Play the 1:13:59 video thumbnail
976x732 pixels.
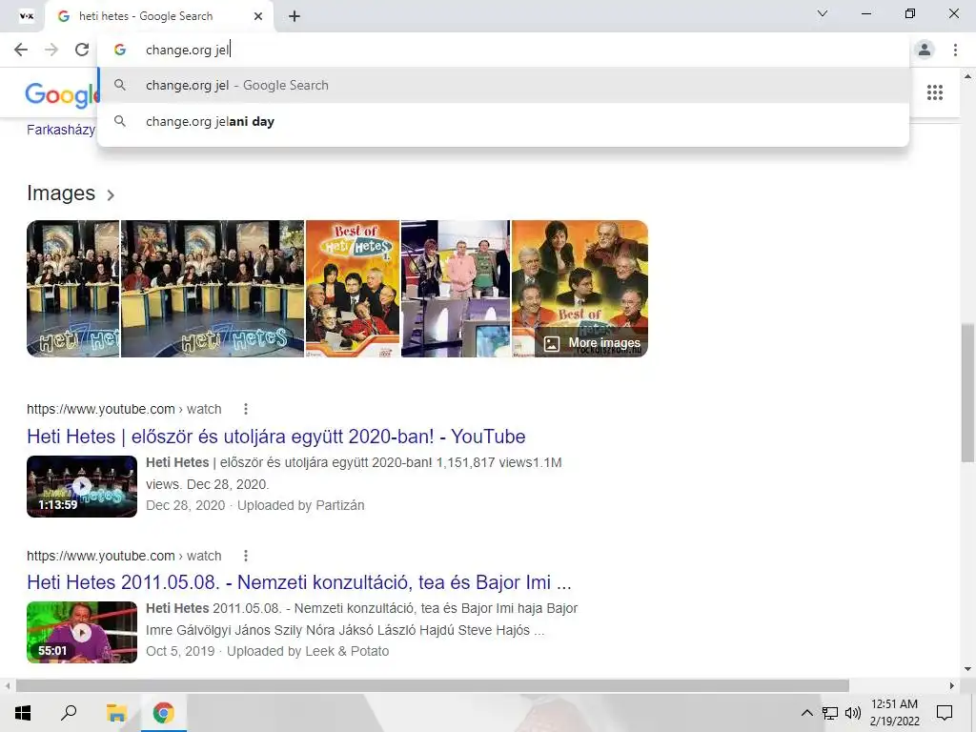82,486
